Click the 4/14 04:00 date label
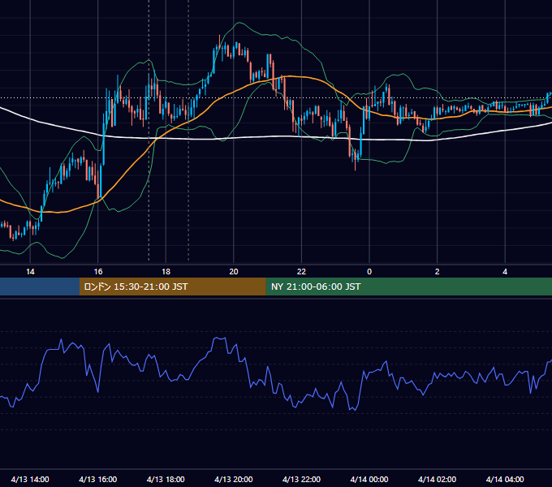Image resolution: width=552 pixels, height=487 pixels. 505,479
